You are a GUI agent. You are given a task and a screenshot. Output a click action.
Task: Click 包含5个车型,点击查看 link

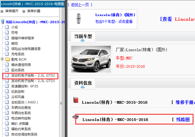(x=114, y=21)
